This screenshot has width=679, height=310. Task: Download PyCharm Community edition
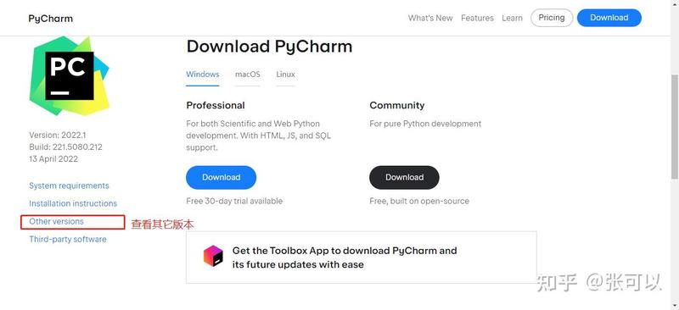pos(405,177)
